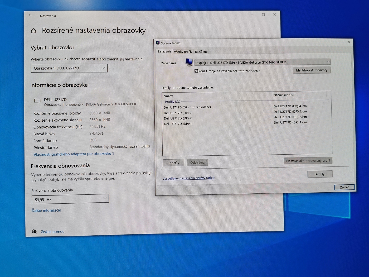Click 'Nastaviť ako predvolený profil' button
369x277 pixels.
[308, 161]
